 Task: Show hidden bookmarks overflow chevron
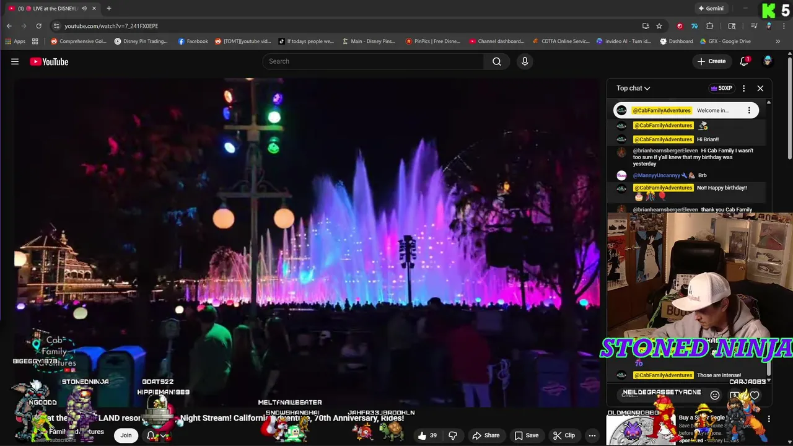point(778,42)
